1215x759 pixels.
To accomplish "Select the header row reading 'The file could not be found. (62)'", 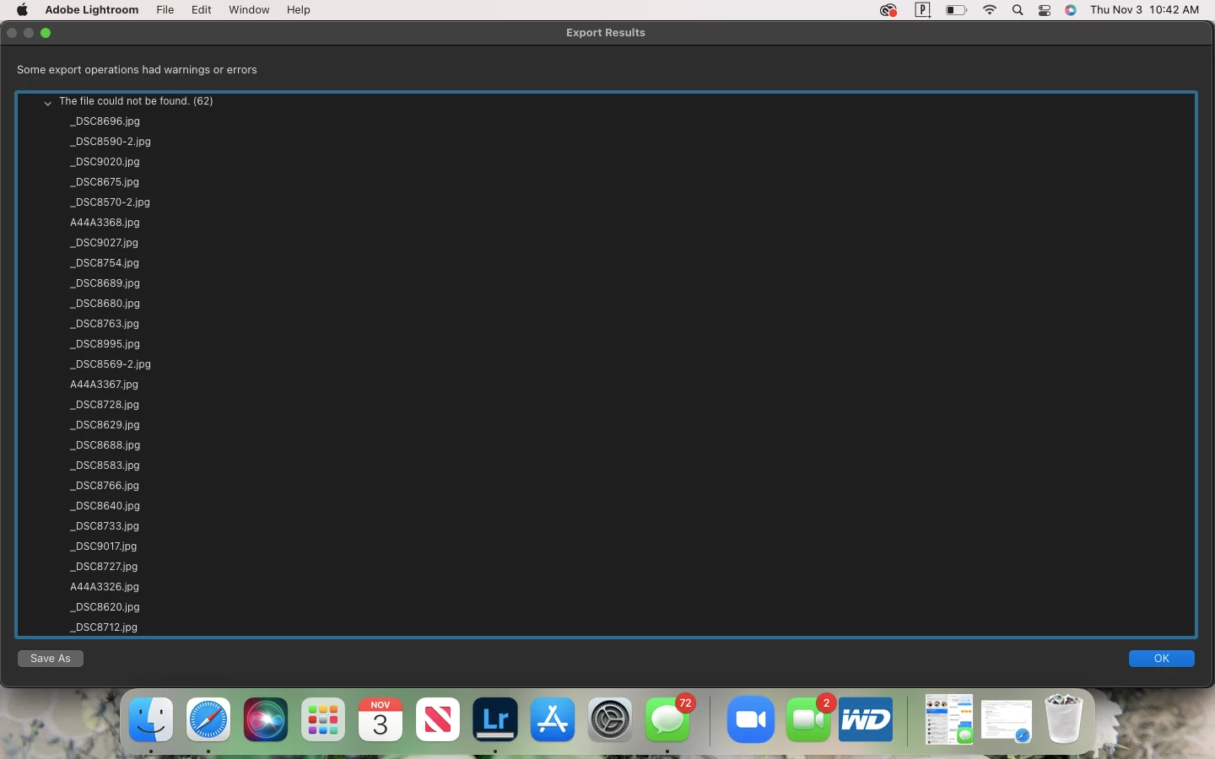I will click(606, 101).
